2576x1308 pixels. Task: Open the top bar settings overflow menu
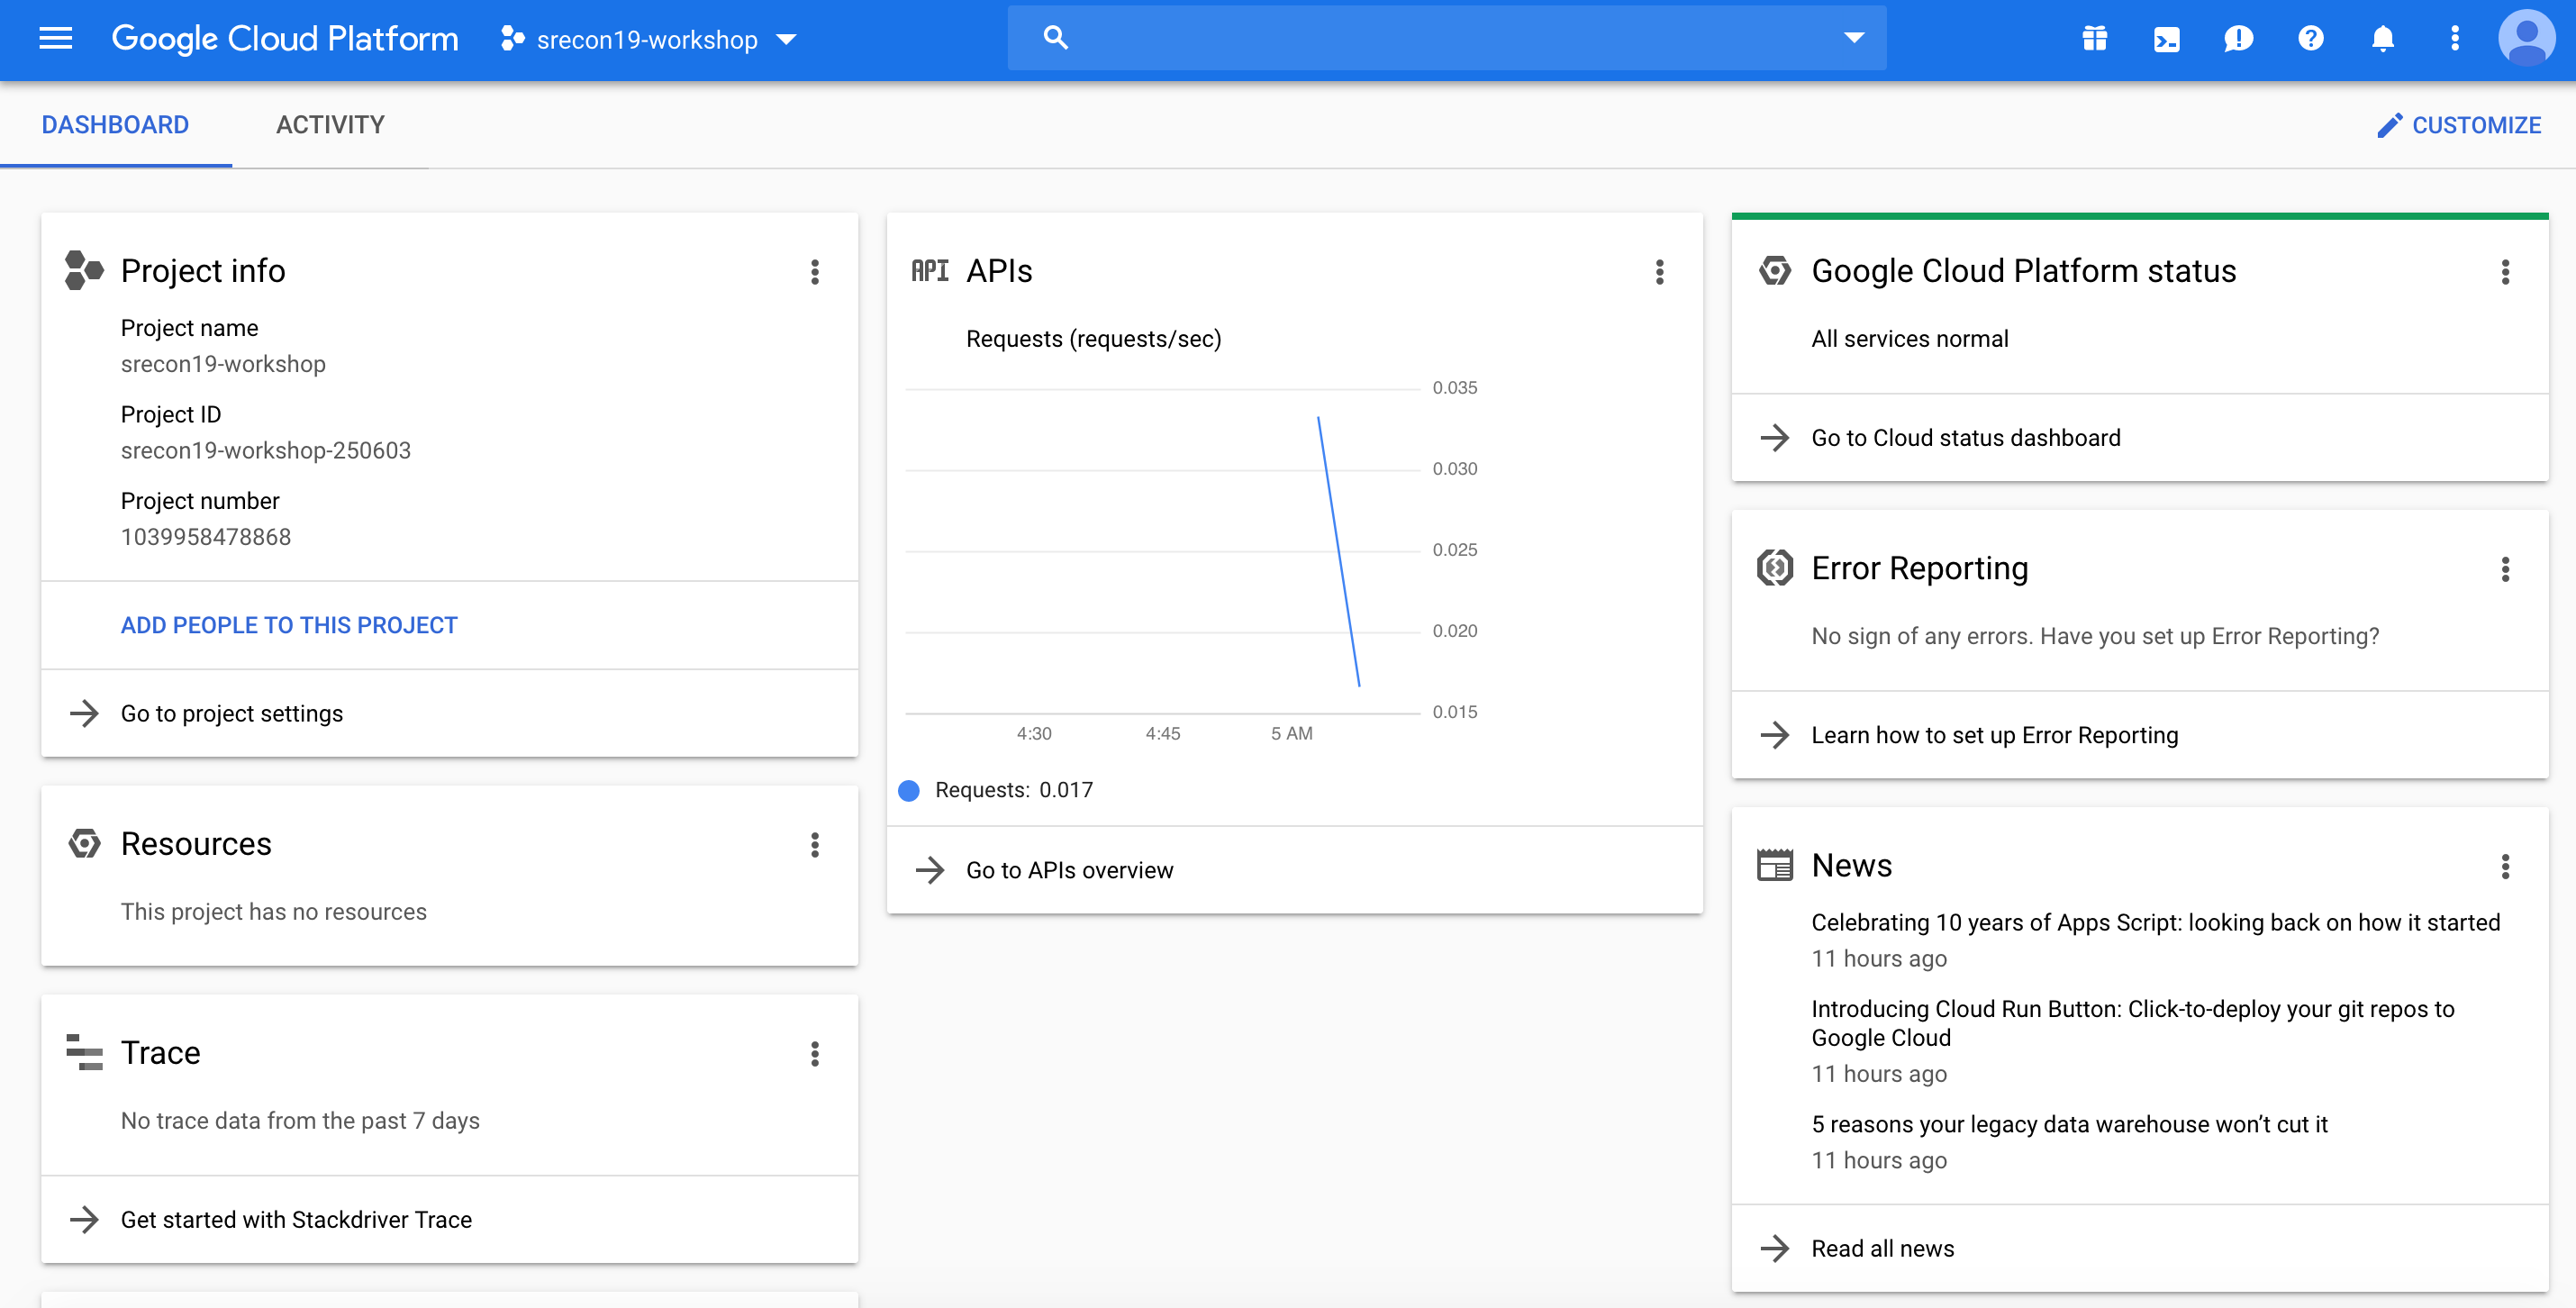coord(2454,39)
